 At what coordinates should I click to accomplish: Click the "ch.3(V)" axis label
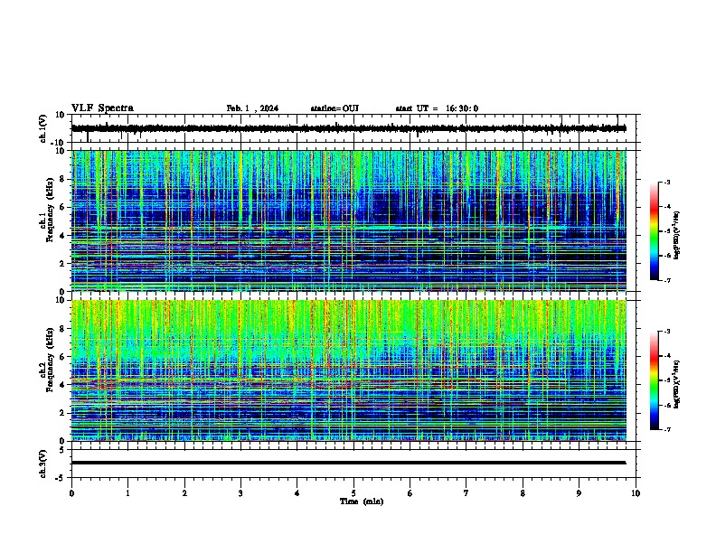[x=43, y=464]
